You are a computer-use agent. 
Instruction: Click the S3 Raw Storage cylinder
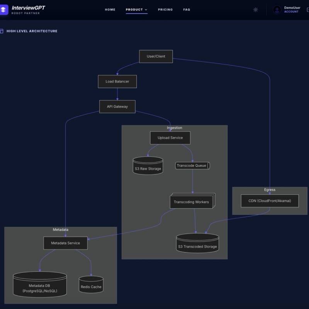click(x=148, y=166)
